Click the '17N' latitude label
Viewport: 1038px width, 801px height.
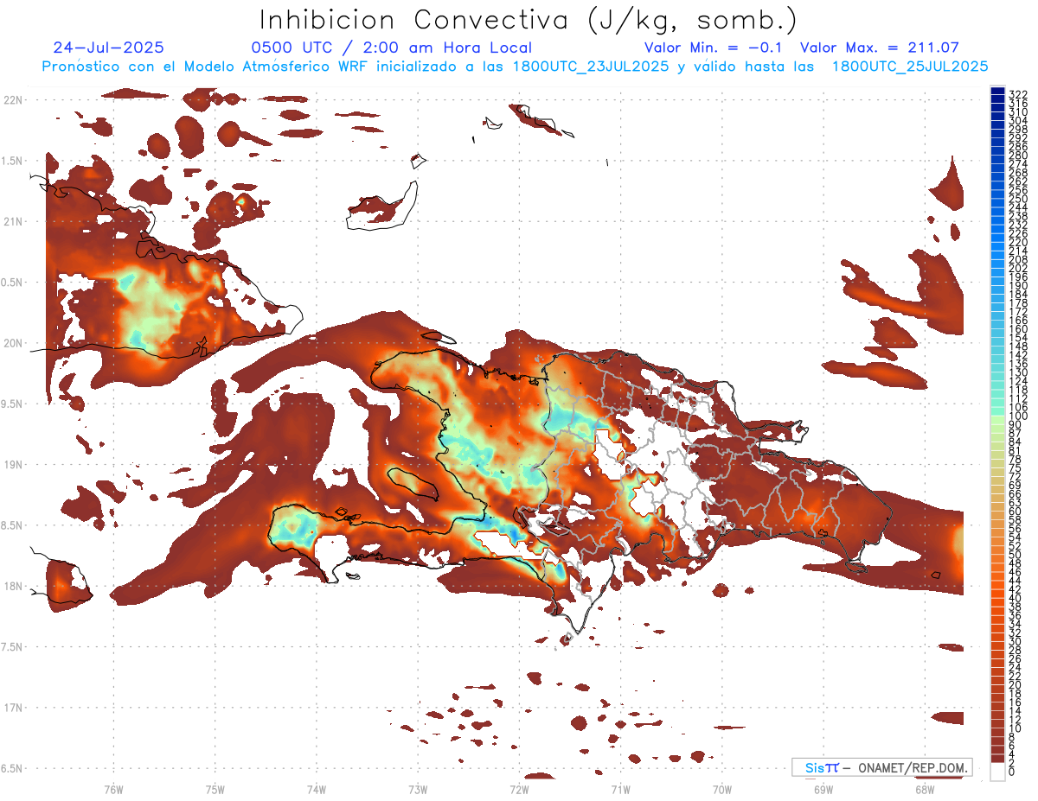pyautogui.click(x=13, y=708)
